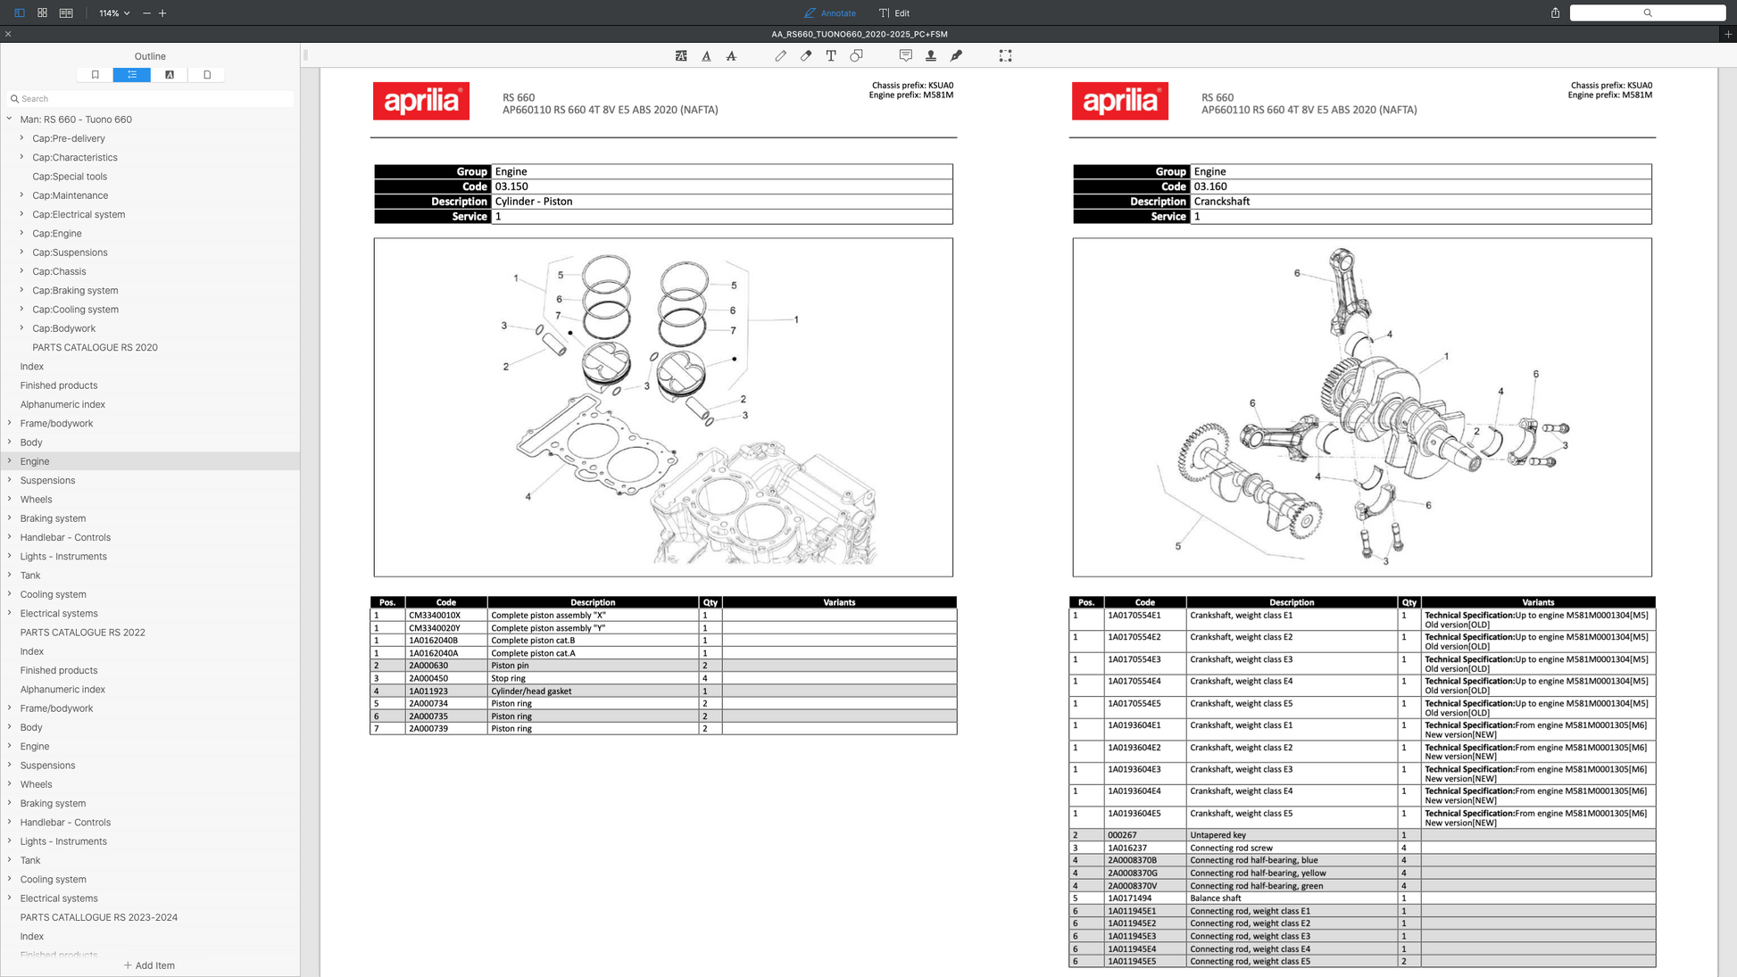Viewport: 1737px width, 977px height.
Task: Open PARTS CATALOGUE RS 2022 outline entry
Action: tap(82, 633)
